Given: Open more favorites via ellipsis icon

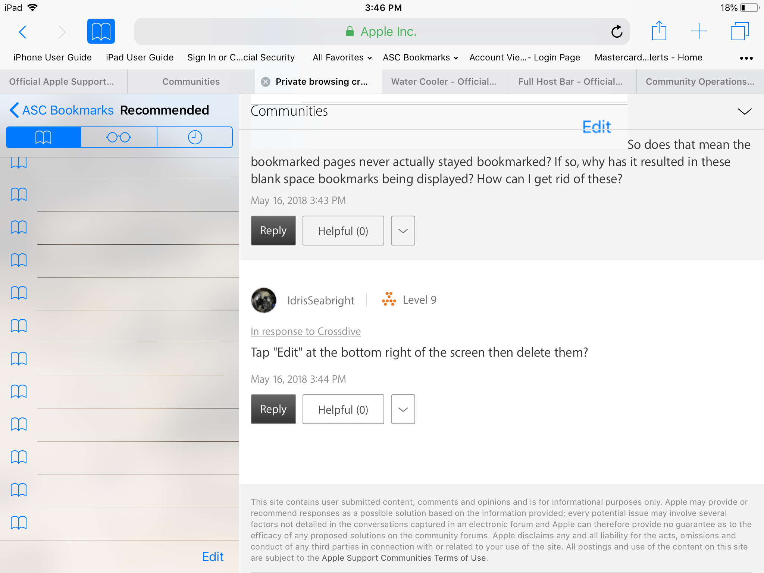Looking at the screenshot, I should 746,58.
